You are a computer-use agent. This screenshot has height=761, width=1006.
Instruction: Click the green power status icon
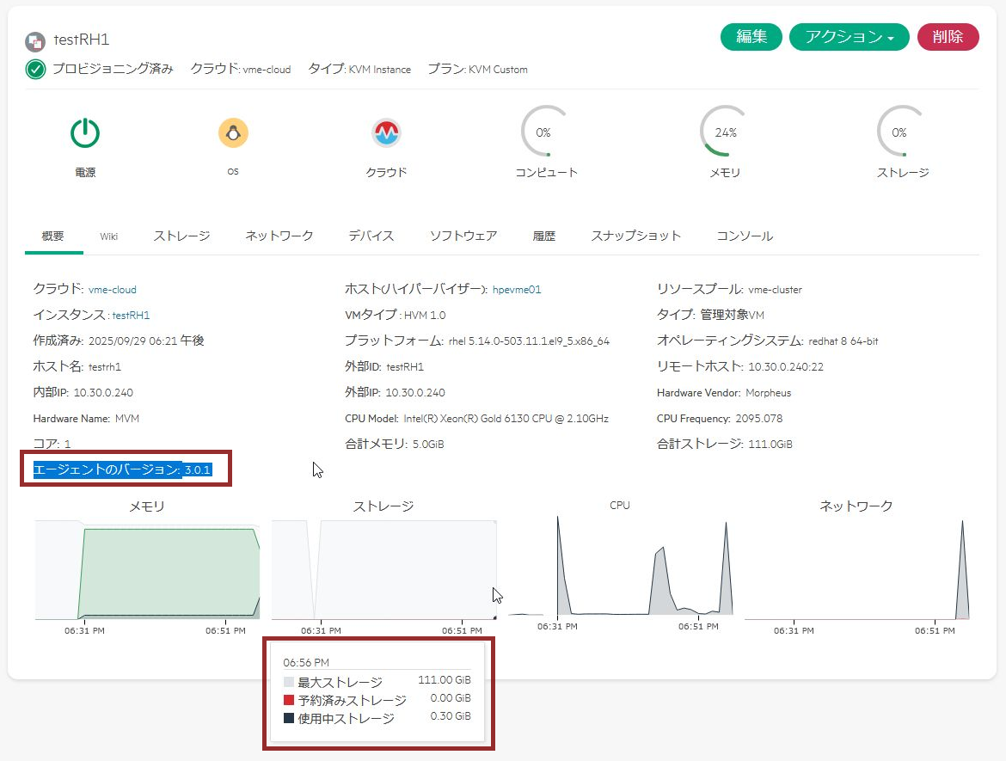[85, 133]
